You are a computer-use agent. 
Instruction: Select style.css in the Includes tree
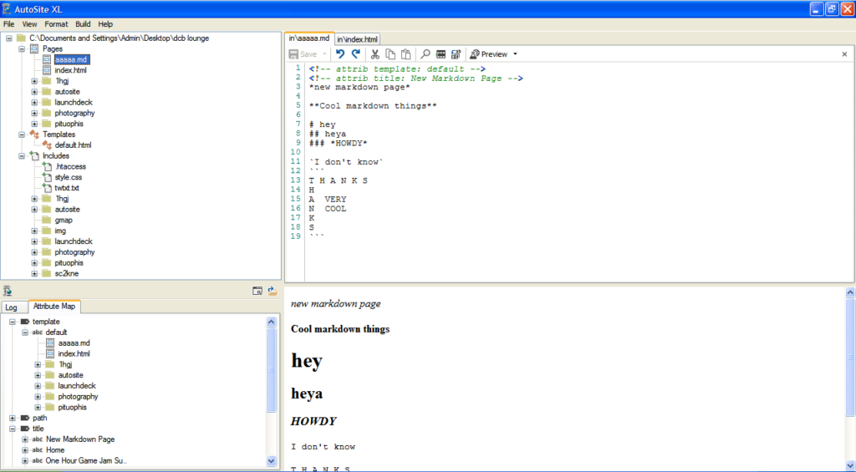tap(69, 177)
